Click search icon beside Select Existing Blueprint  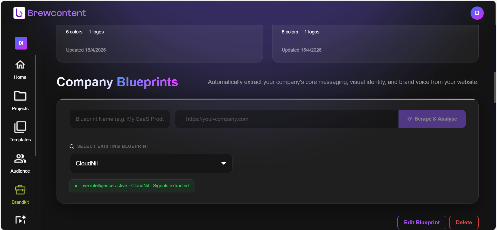tap(72, 147)
